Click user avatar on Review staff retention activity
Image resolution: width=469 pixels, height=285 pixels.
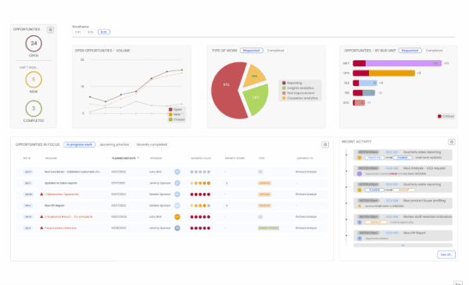point(360,223)
